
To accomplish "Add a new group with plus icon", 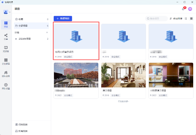I will coord(47,33).
